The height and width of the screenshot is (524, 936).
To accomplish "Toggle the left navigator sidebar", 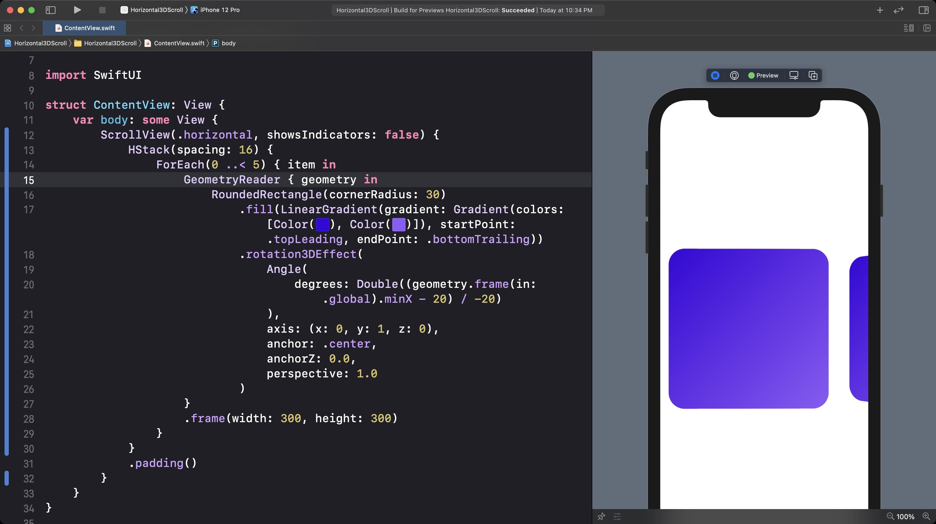I will pos(50,10).
